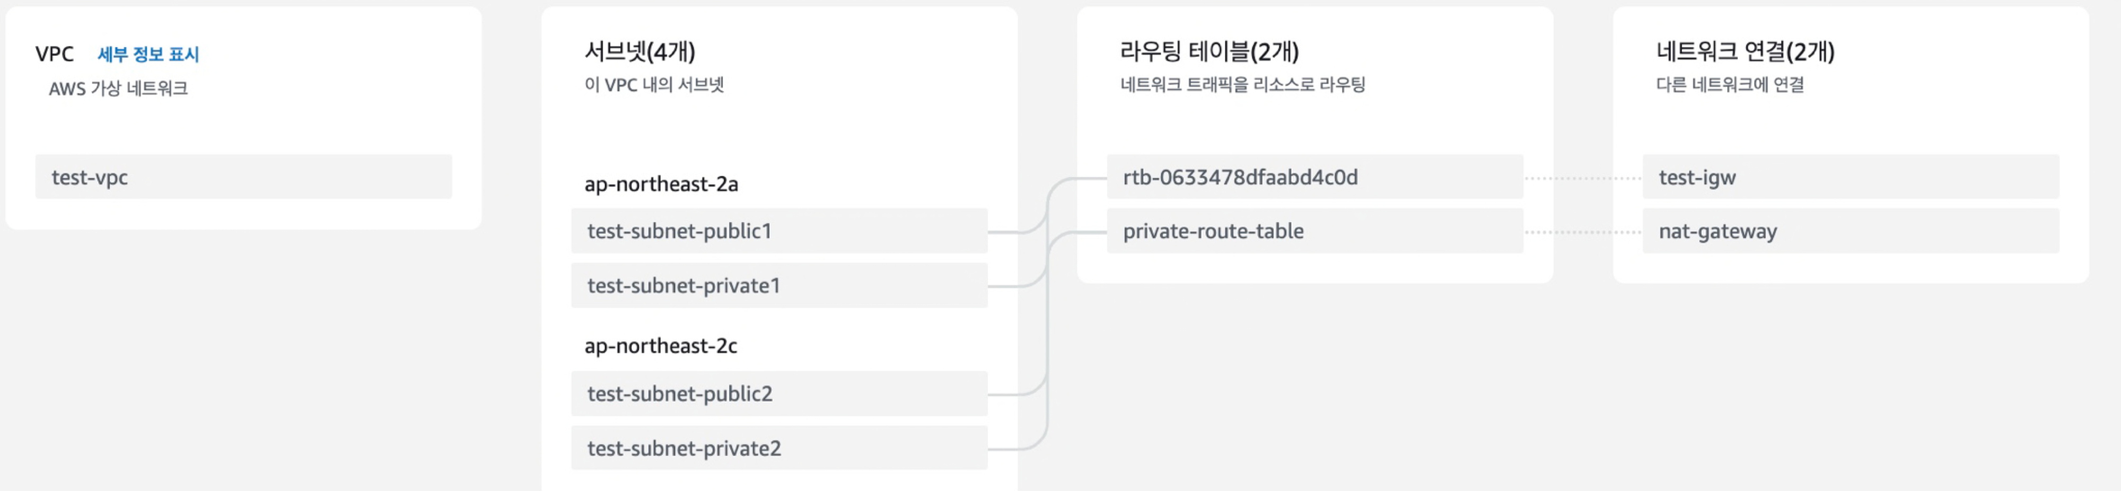Select the private-route-table entry
Viewport: 2121px width, 491px height.
pos(1315,231)
